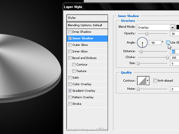Uncheck the Inner Shadow checkbox
Image resolution: width=179 pixels, height=134 pixels.
point(70,38)
